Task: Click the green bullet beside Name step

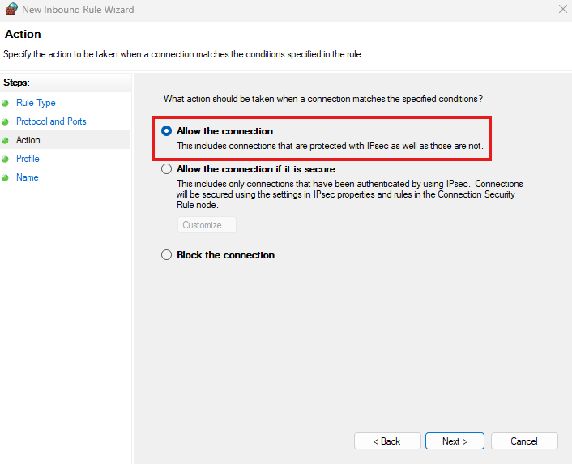Action: point(6,178)
